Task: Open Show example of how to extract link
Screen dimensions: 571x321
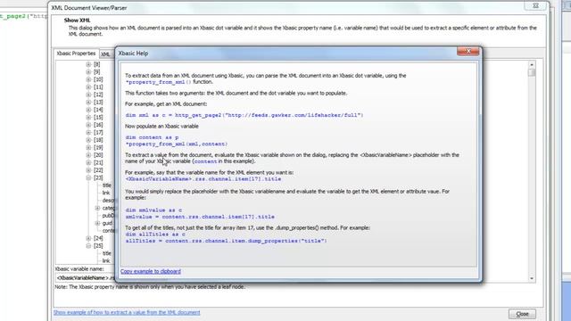Action: tap(127, 313)
